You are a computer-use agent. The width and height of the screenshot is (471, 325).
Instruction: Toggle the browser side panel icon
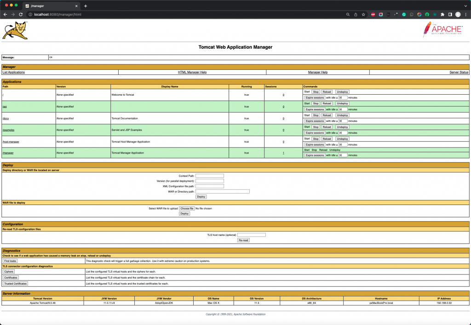tap(450, 14)
